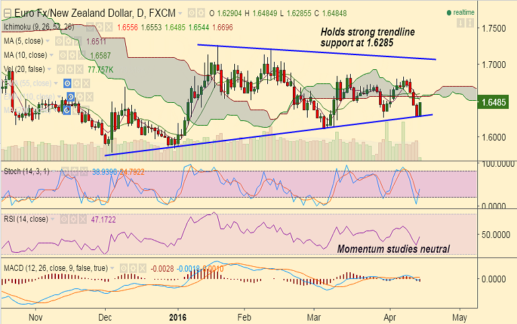Click Euro Fx/New Zealand Dollar title
517x324 pixels.
point(95,13)
